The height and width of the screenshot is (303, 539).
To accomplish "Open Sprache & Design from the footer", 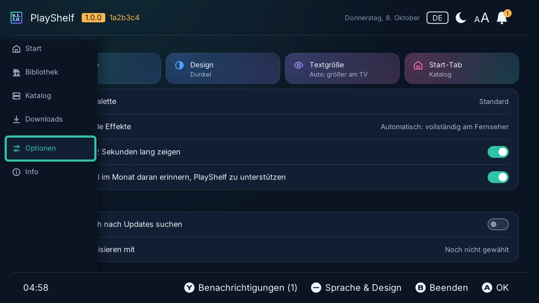I will pos(356,288).
